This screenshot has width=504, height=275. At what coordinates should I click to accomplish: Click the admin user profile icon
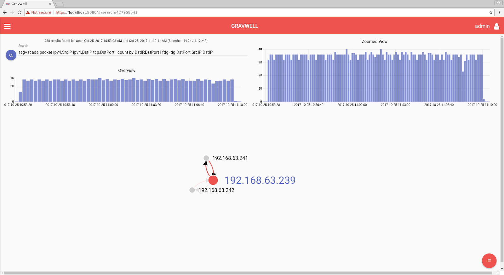[x=496, y=26]
